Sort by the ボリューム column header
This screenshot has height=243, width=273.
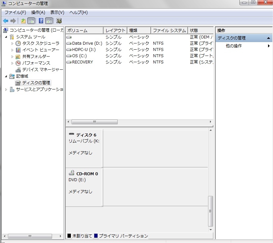(85, 31)
